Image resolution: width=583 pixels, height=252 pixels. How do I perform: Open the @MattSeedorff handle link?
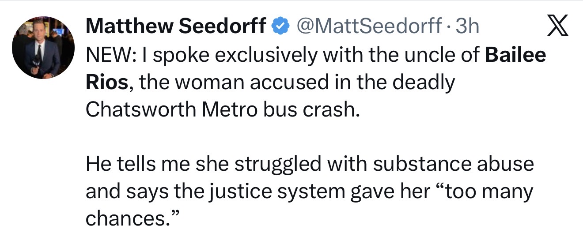pyautogui.click(x=369, y=27)
